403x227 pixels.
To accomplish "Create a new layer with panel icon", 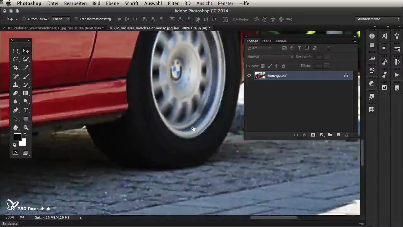I will (x=338, y=135).
